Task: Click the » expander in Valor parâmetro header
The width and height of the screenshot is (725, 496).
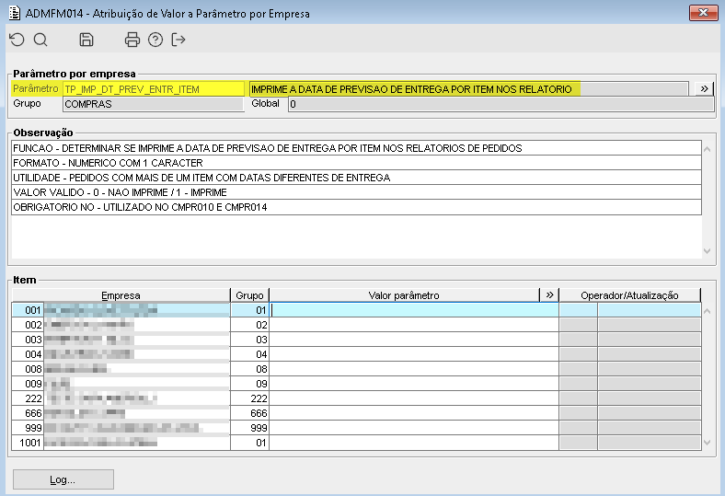Action: click(x=549, y=294)
